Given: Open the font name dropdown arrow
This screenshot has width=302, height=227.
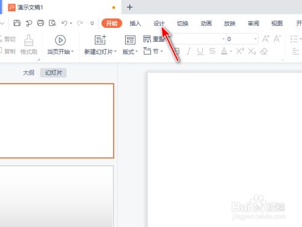Looking at the screenshot, I should (x=223, y=39).
